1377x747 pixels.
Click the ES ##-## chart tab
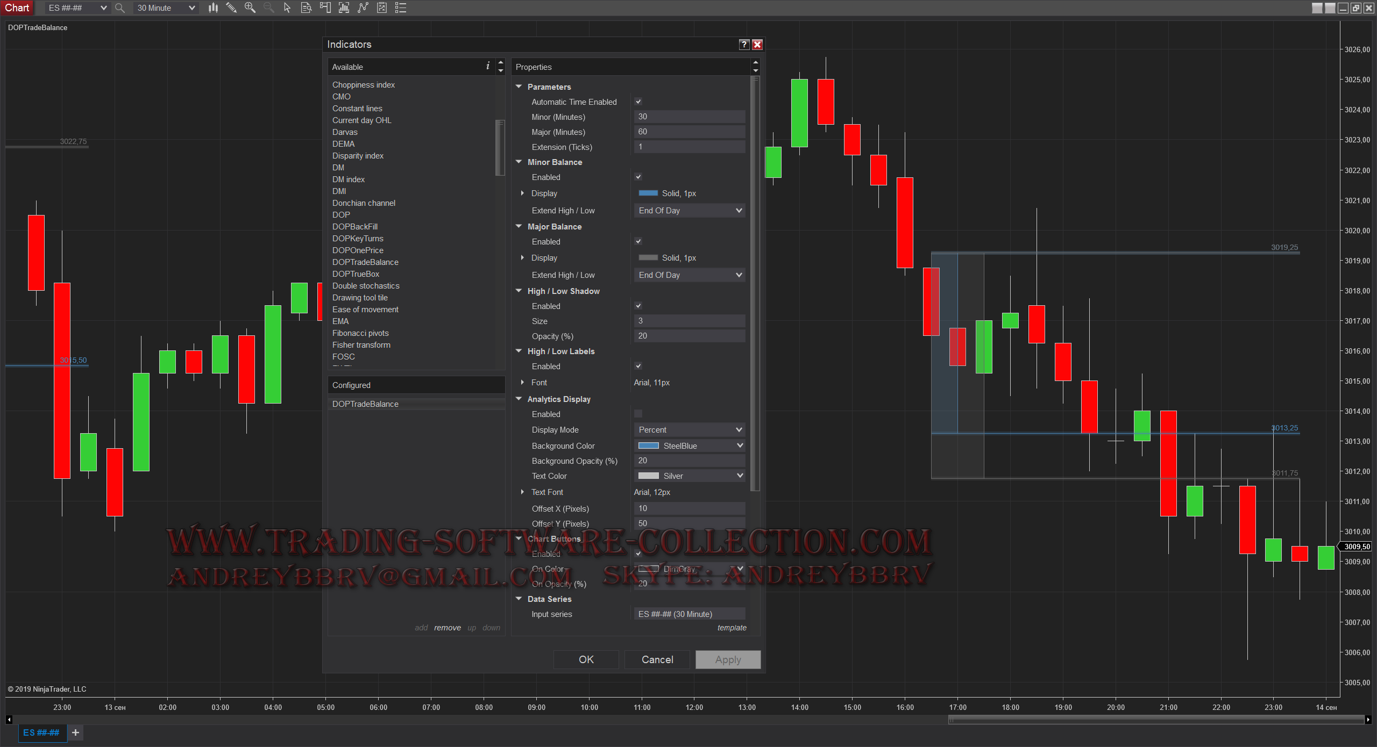42,732
